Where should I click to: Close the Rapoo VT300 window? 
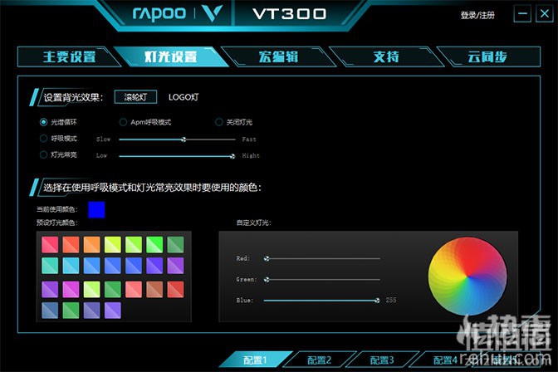coord(545,14)
